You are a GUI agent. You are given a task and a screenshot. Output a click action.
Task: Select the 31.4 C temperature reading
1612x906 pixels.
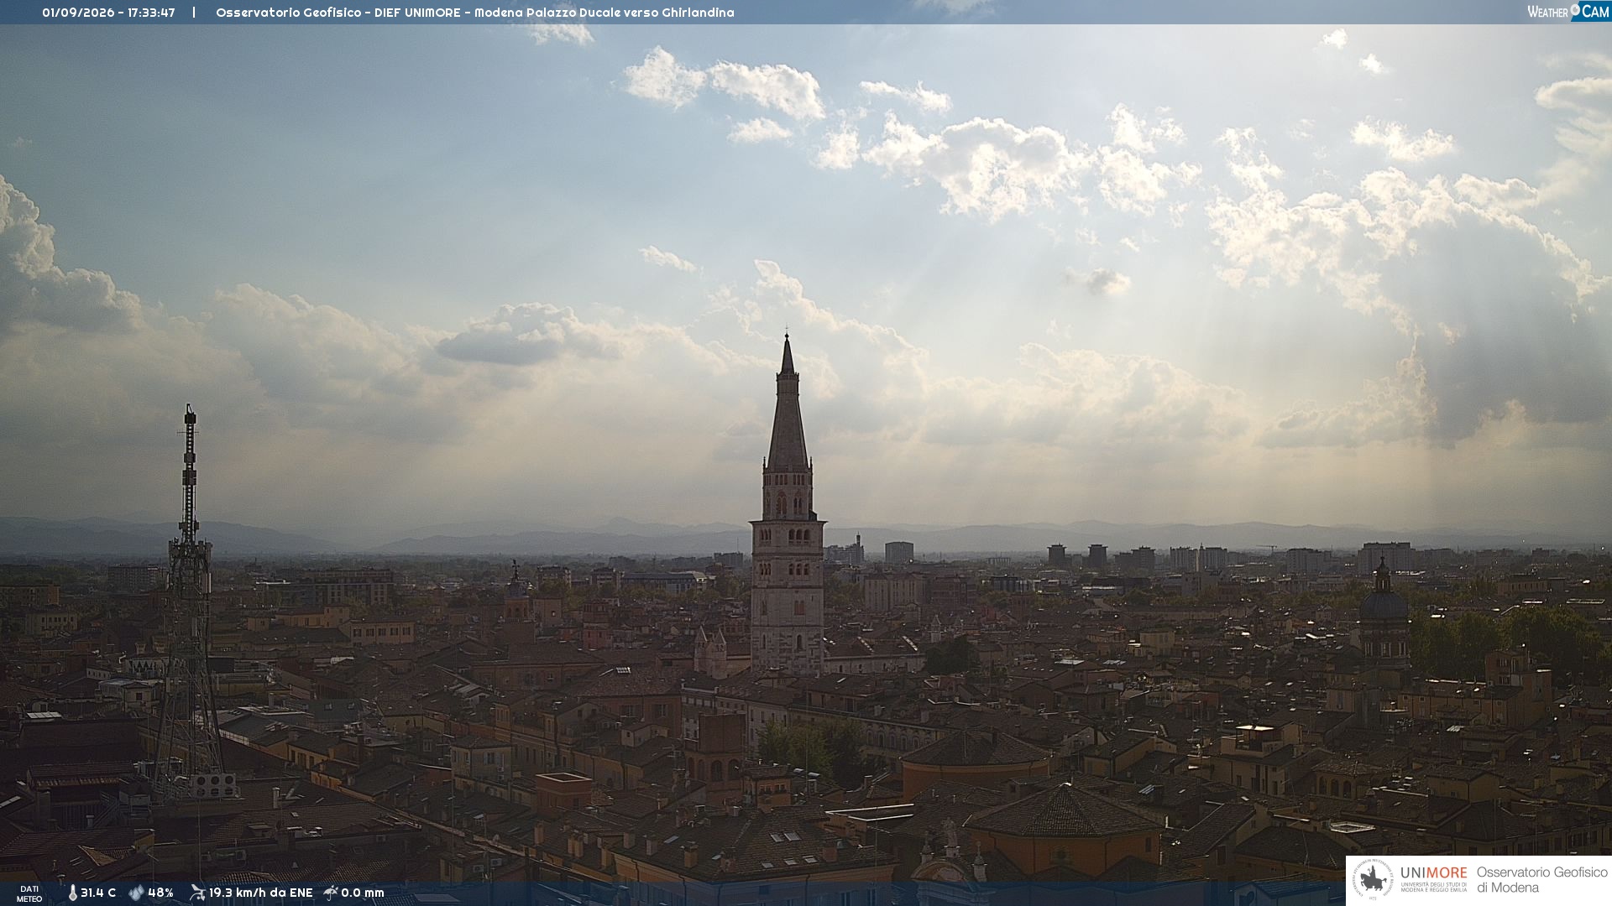[98, 893]
